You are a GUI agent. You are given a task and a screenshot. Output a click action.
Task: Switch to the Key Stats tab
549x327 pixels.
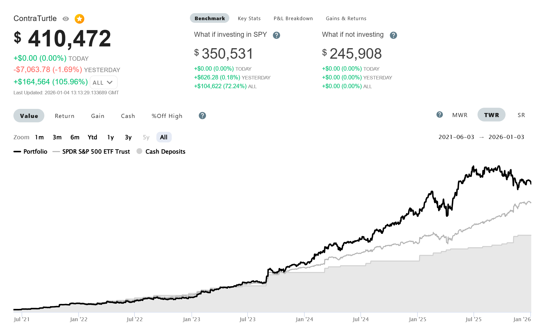click(249, 18)
